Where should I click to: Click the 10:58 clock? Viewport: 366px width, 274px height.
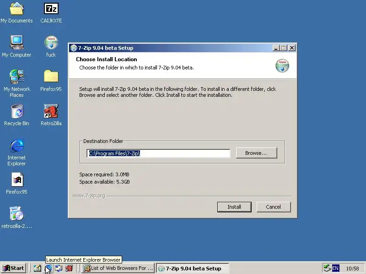tap(352, 269)
